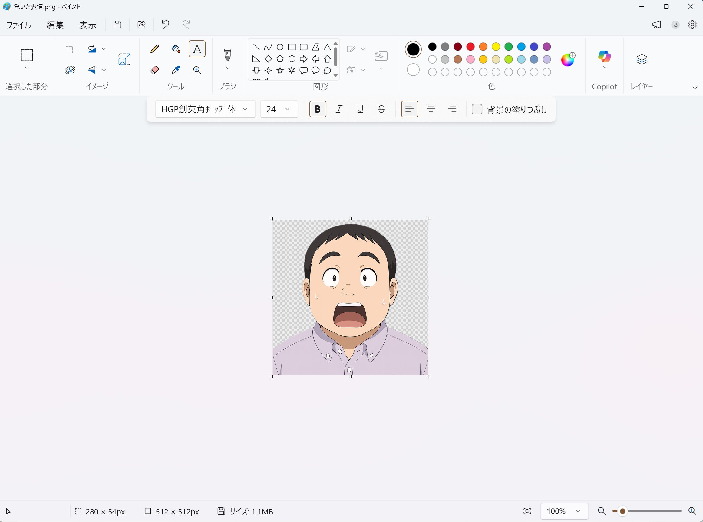This screenshot has width=703, height=522.
Task: Open the 表示 menu
Action: click(87, 25)
